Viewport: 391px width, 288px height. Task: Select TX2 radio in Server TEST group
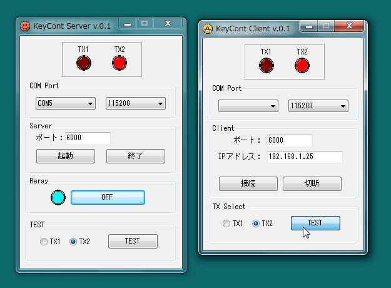(x=73, y=242)
